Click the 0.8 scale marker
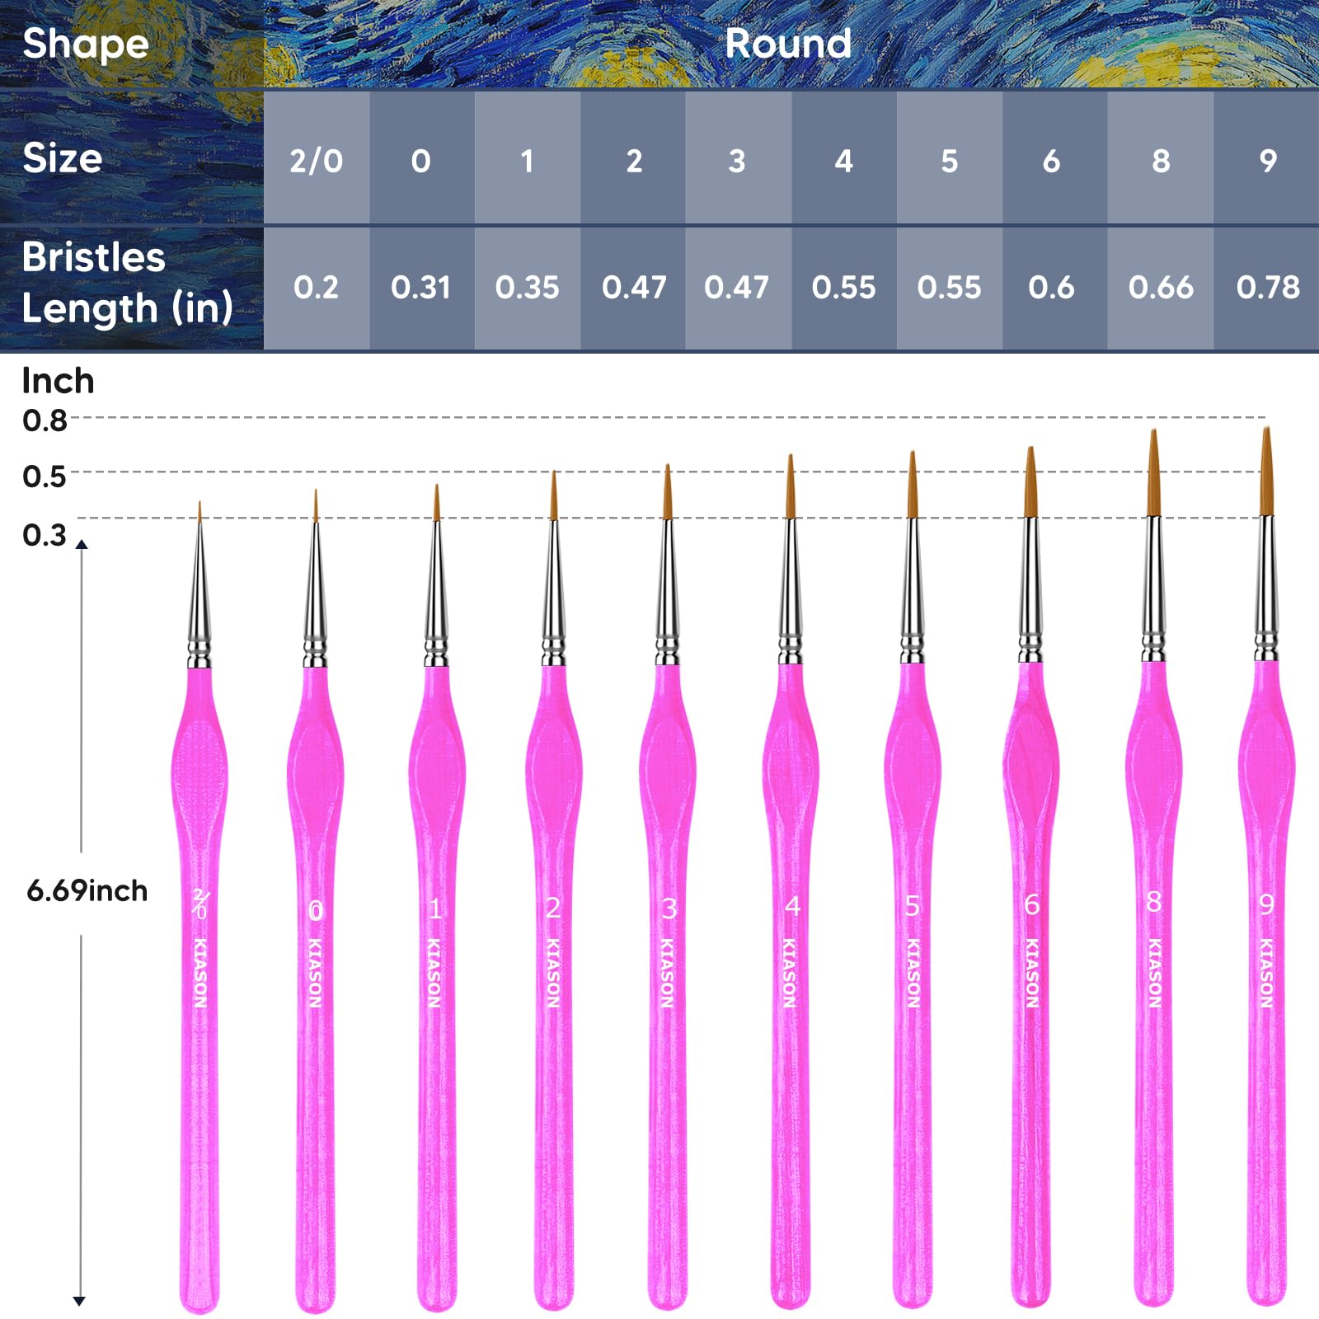1319x1319 pixels. pos(45,420)
